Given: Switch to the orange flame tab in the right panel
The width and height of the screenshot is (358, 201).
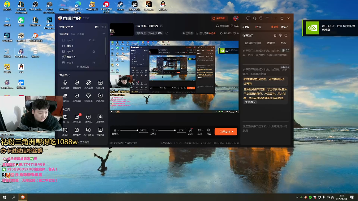Looking at the screenshot, I should click(x=274, y=27).
